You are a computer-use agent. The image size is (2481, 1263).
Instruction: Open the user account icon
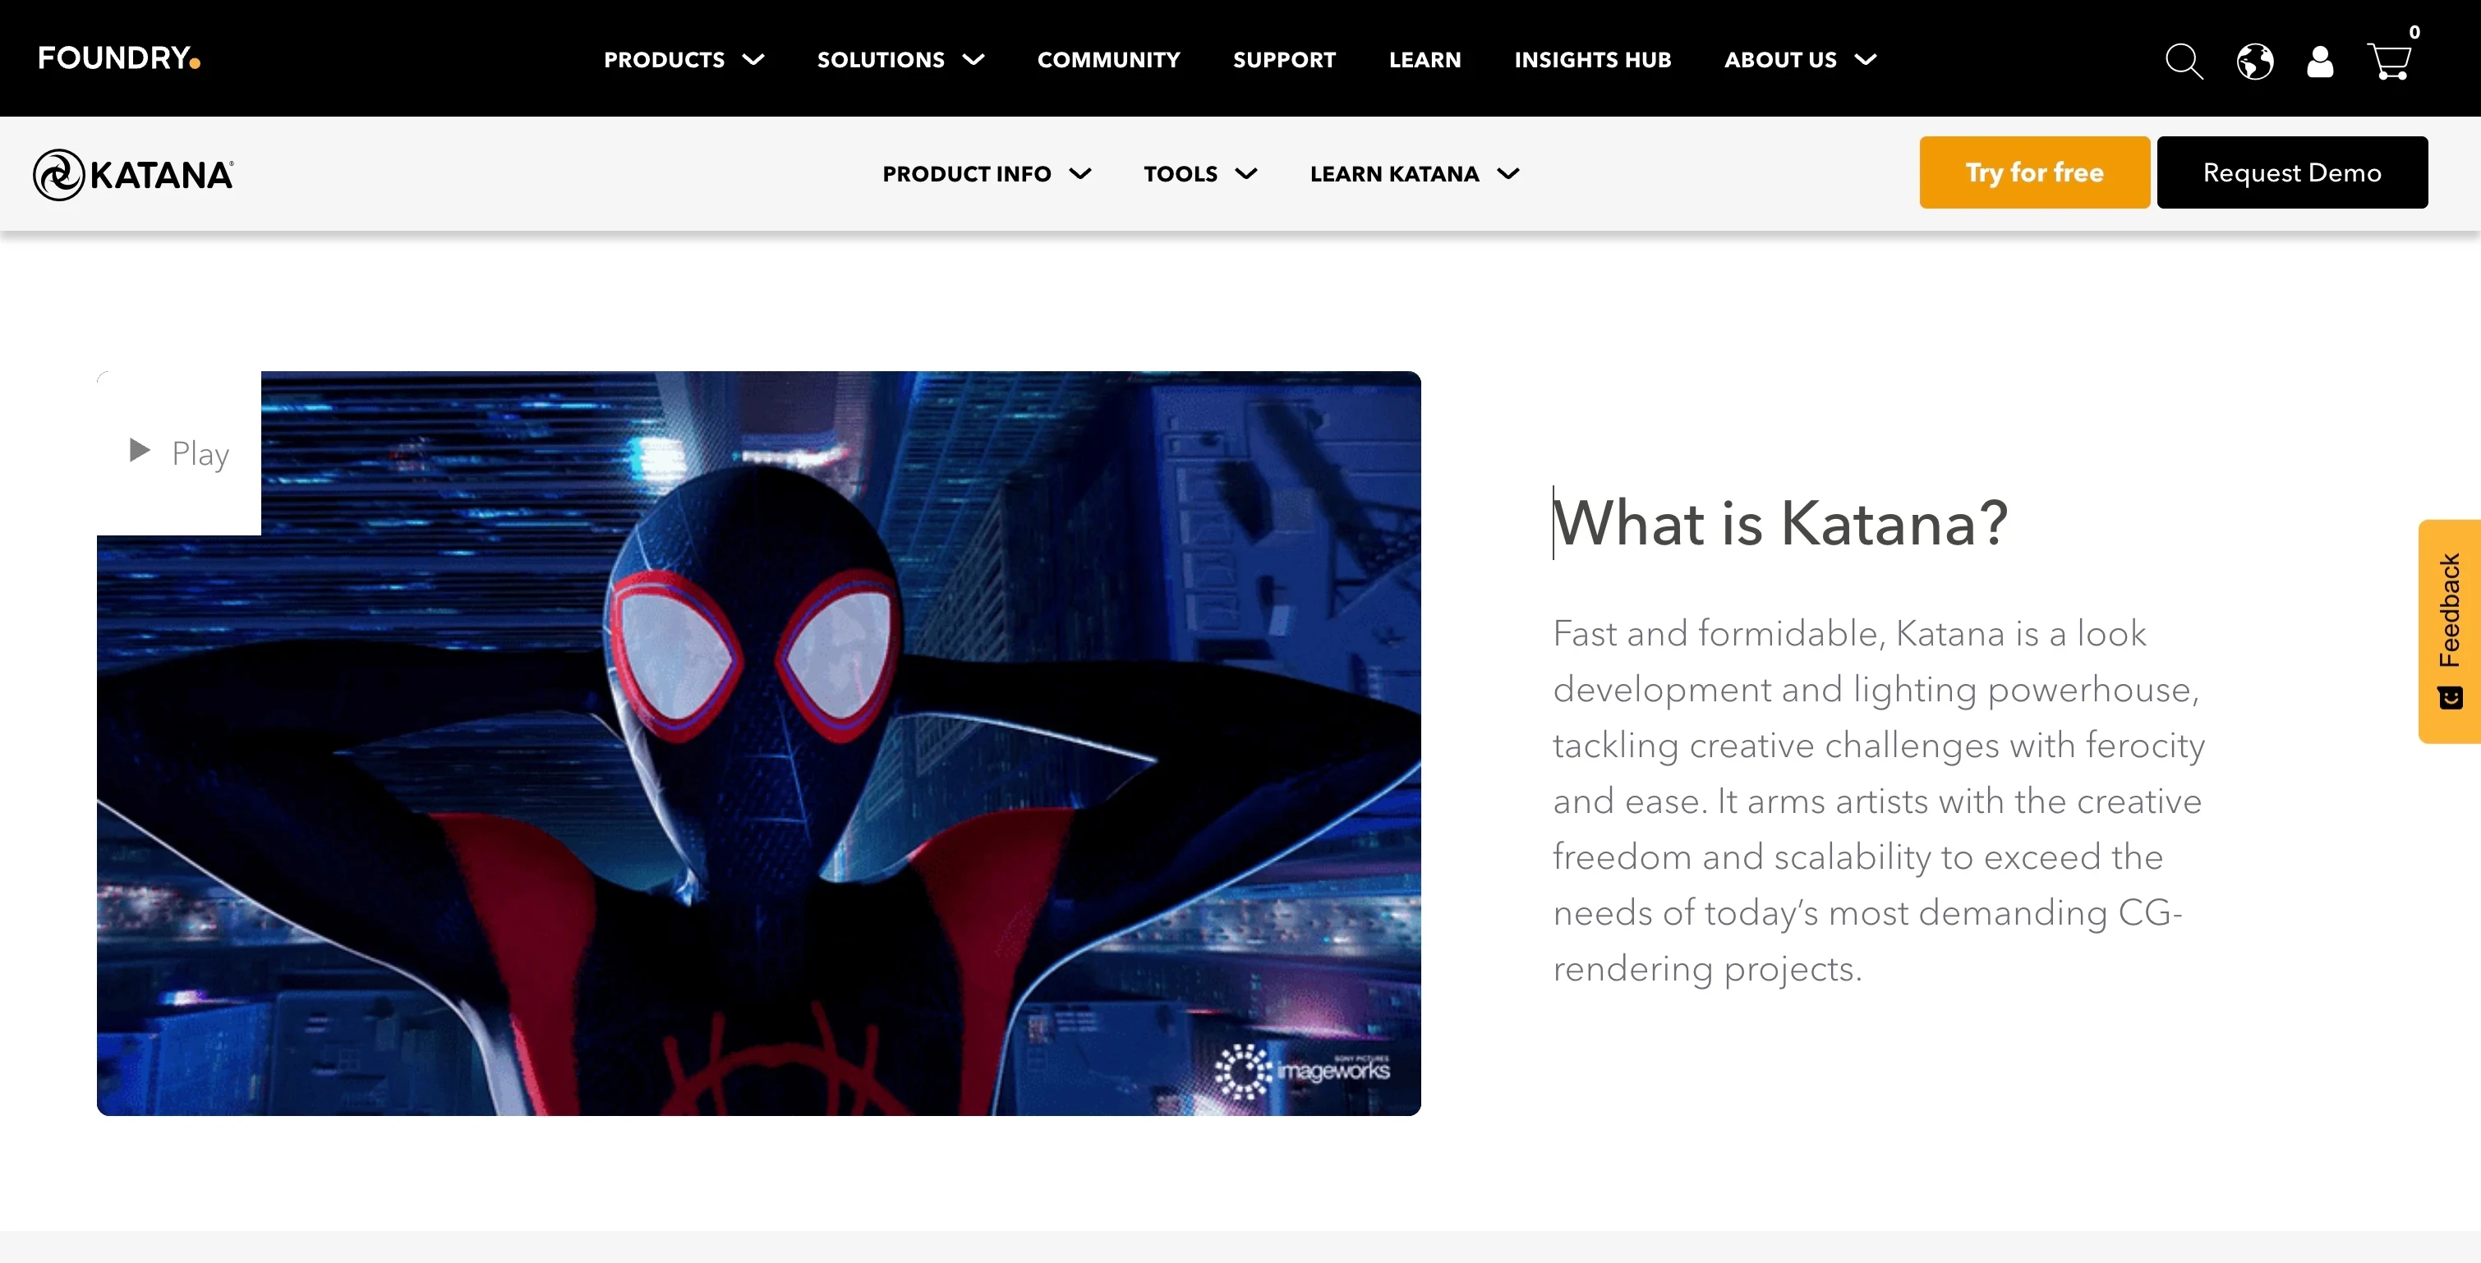(x=2320, y=61)
